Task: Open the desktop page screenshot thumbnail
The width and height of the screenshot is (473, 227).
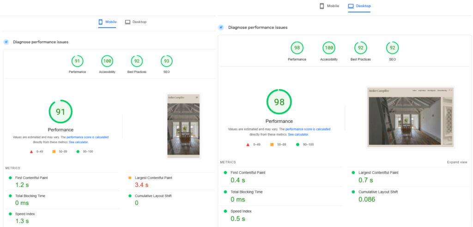Action: coord(410,117)
